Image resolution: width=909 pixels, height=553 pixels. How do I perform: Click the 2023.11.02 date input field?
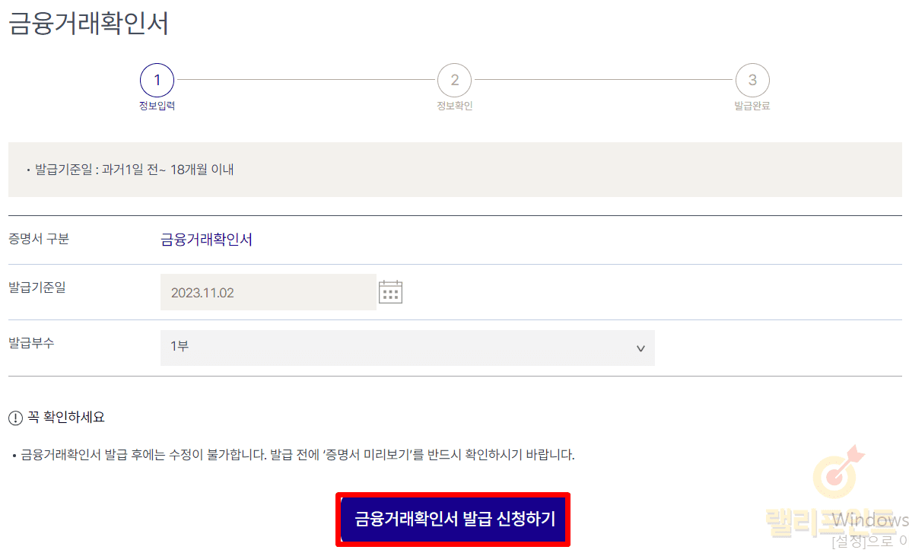(x=268, y=292)
